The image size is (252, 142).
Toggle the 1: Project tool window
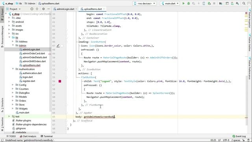point(2,14)
